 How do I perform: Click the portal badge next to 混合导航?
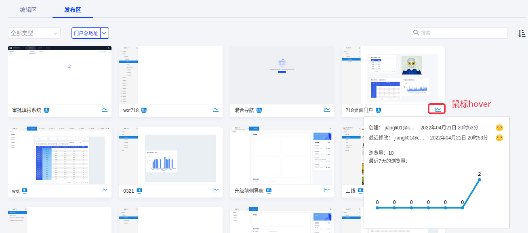pos(259,110)
